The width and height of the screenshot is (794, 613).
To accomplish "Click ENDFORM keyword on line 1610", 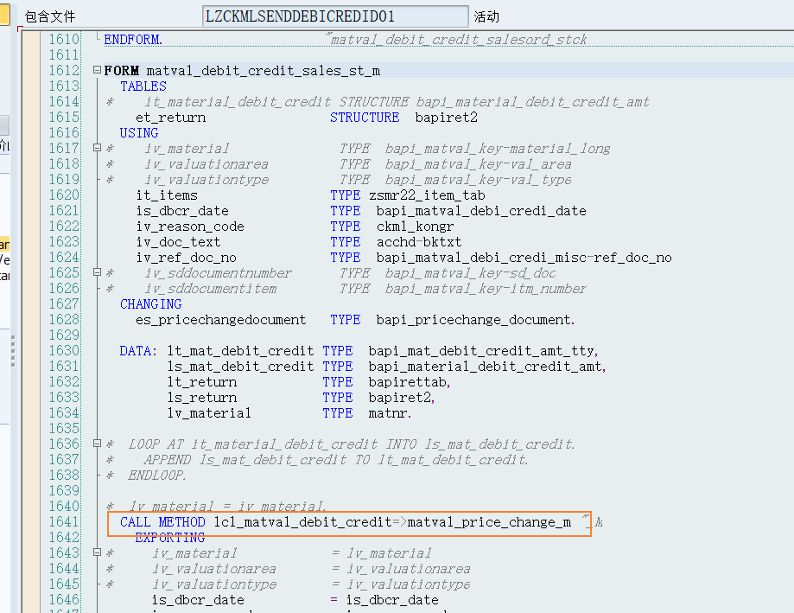I will (133, 40).
